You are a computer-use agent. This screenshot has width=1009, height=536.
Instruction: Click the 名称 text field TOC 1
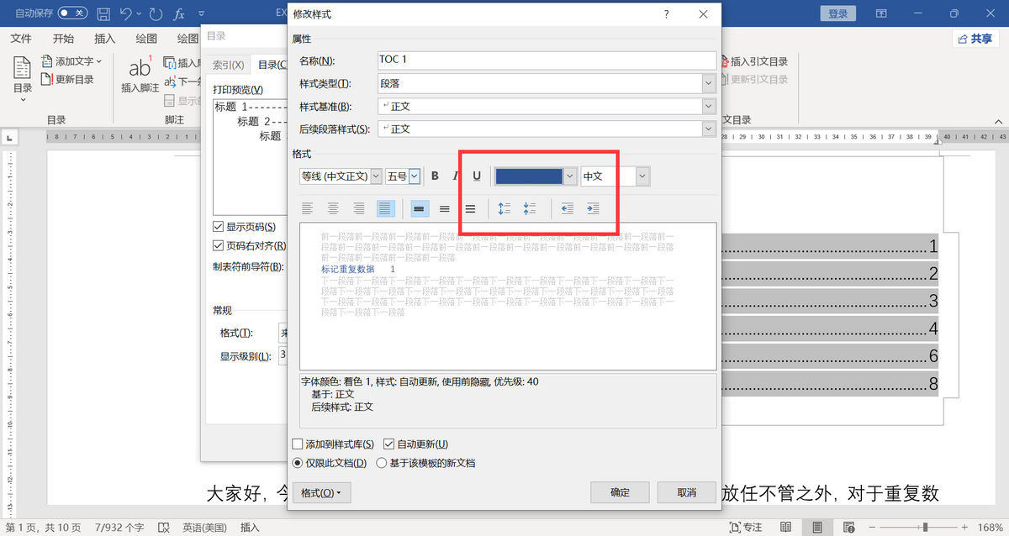tap(547, 60)
